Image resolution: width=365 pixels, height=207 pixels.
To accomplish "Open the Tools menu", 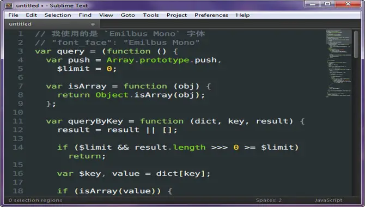I will 150,15.
